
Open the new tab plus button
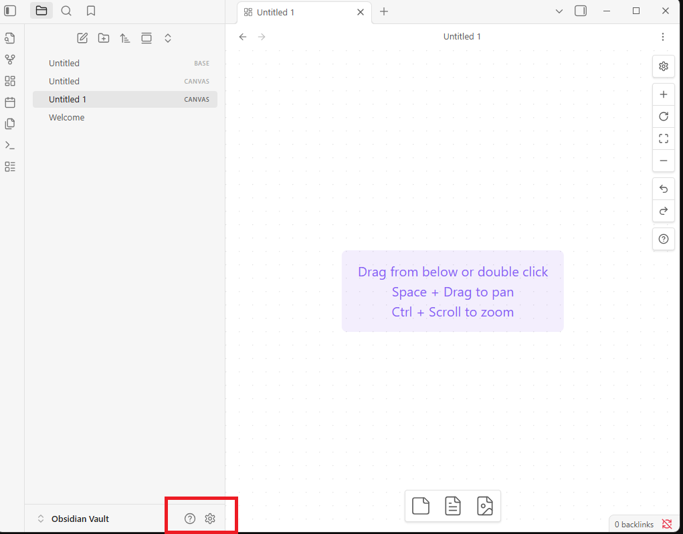[384, 11]
